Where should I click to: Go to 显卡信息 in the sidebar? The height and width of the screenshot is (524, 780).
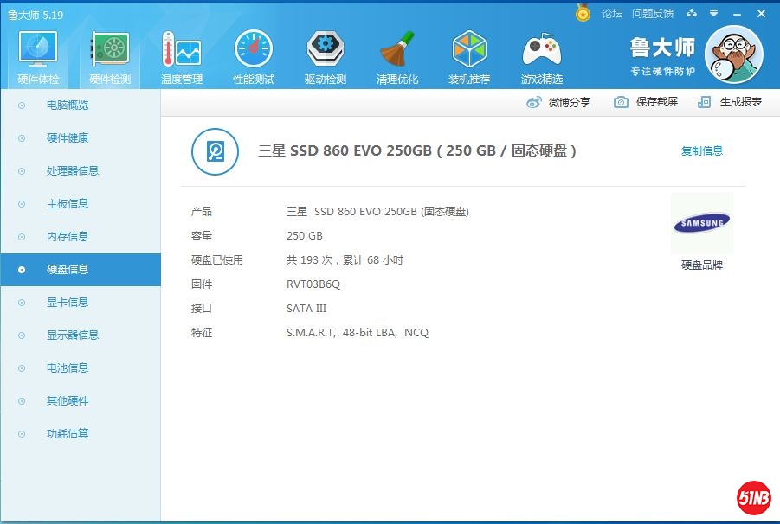68,303
